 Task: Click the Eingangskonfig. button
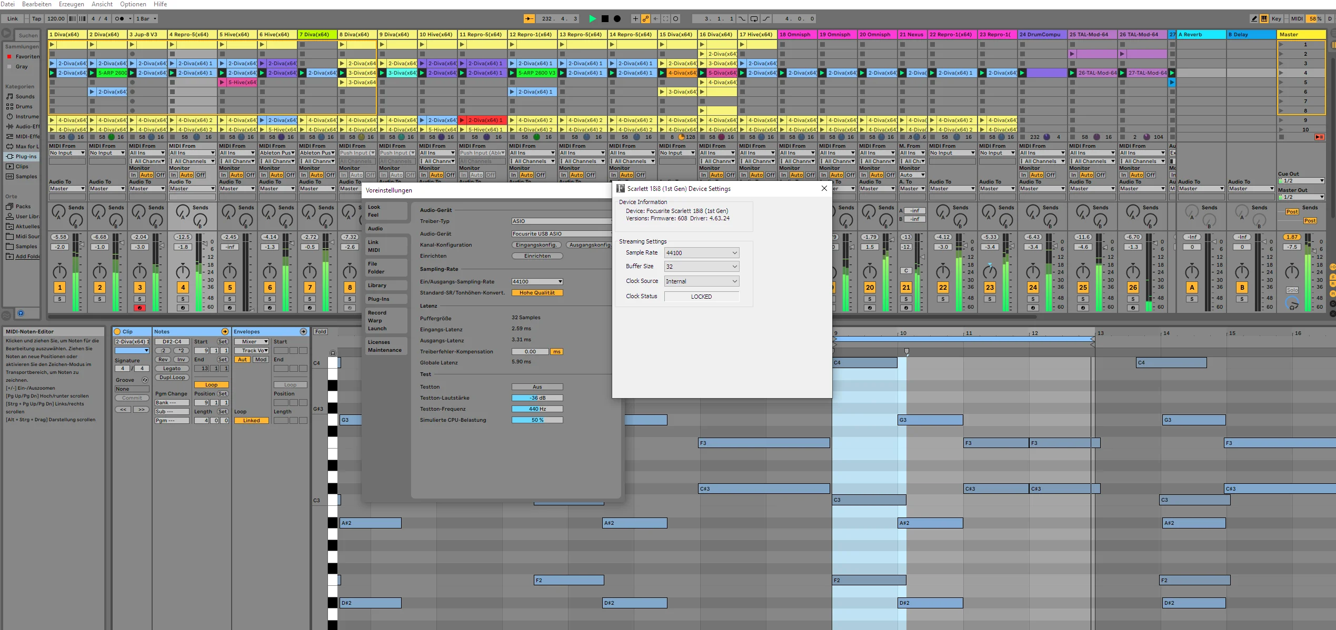click(x=536, y=245)
